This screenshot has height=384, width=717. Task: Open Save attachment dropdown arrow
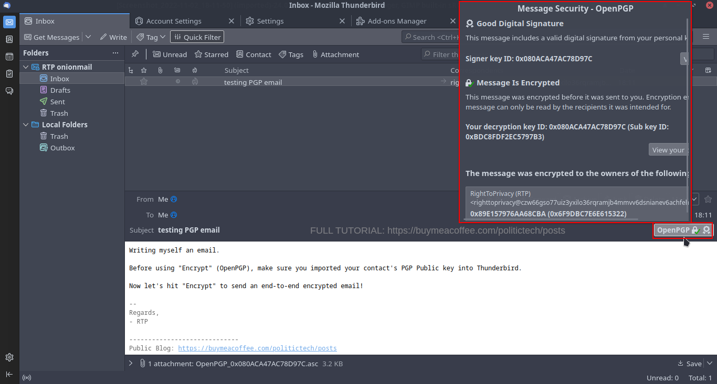(710, 363)
